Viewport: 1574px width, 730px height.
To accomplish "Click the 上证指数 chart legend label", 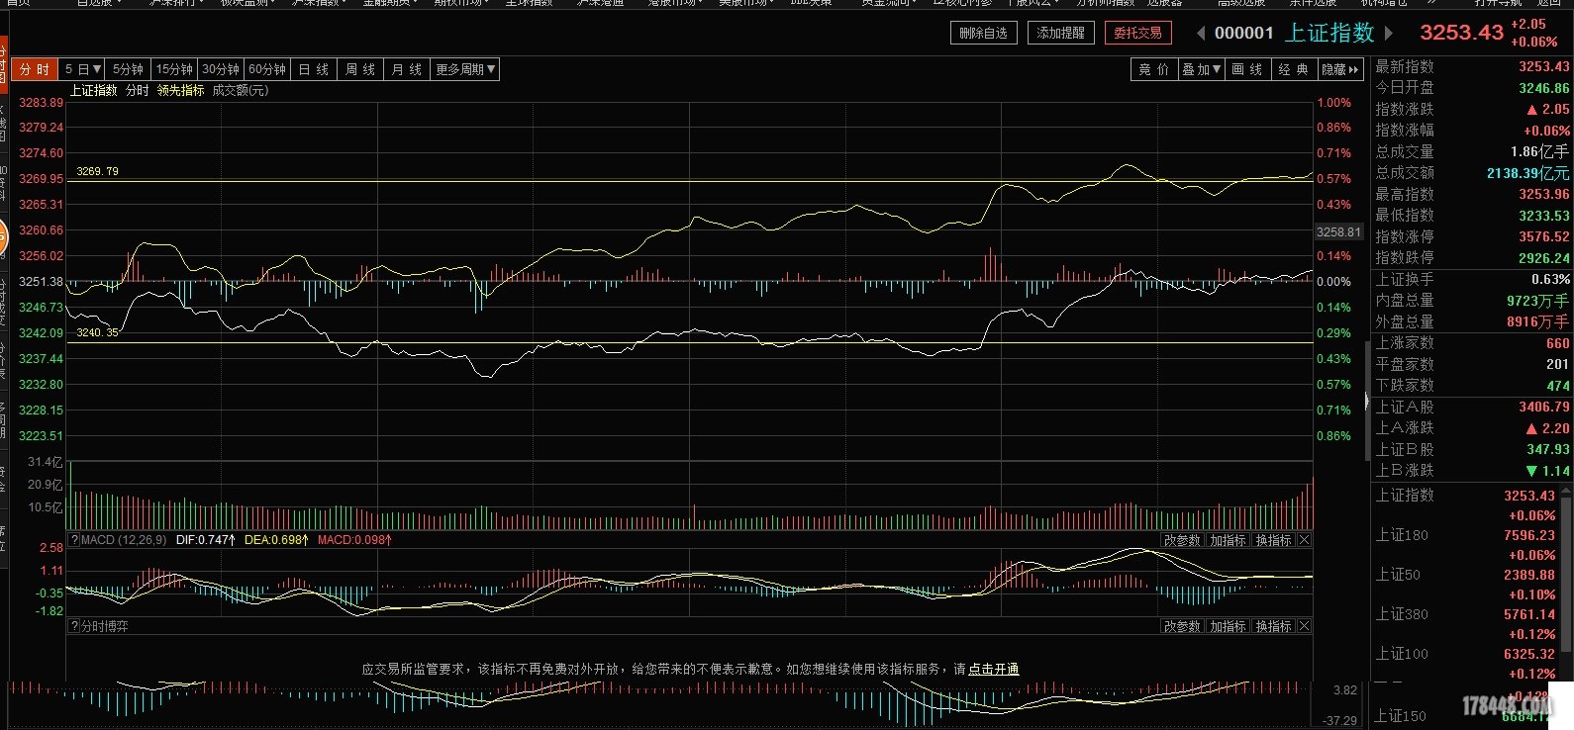I will pos(93,90).
